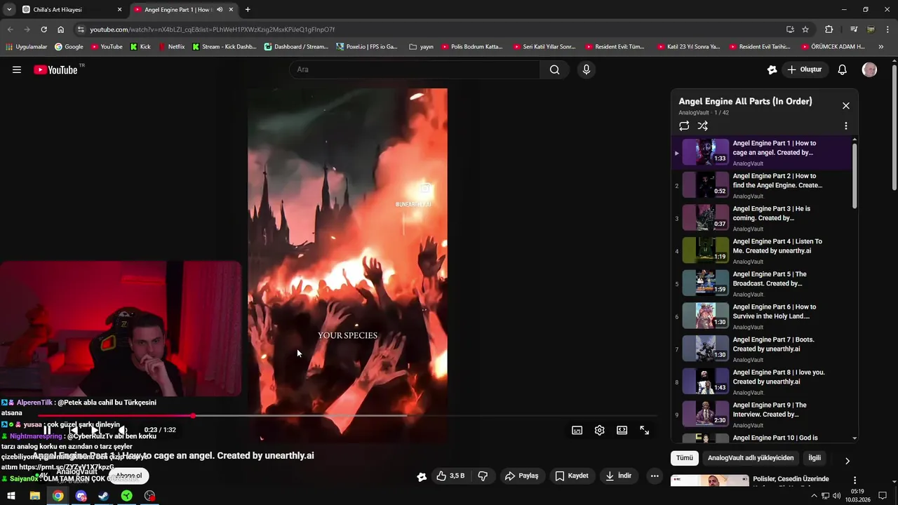Open the Windows Start menu
The height and width of the screenshot is (505, 898).
11,496
